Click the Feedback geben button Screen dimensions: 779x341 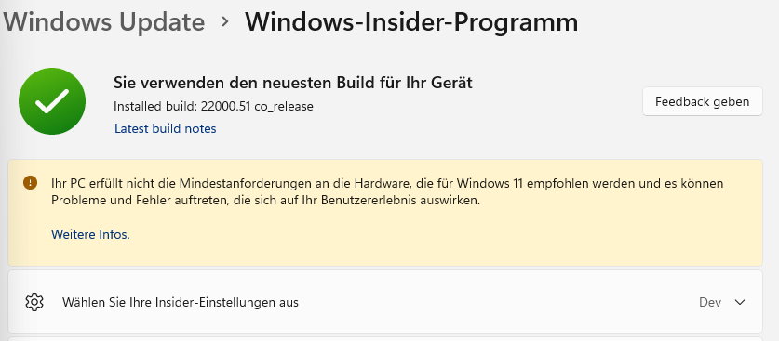pyautogui.click(x=702, y=101)
